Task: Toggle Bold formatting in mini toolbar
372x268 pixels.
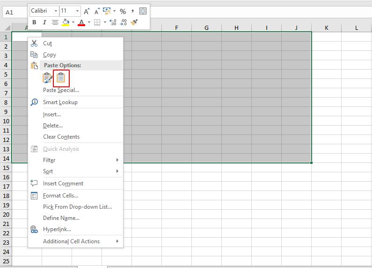Action: [34, 22]
